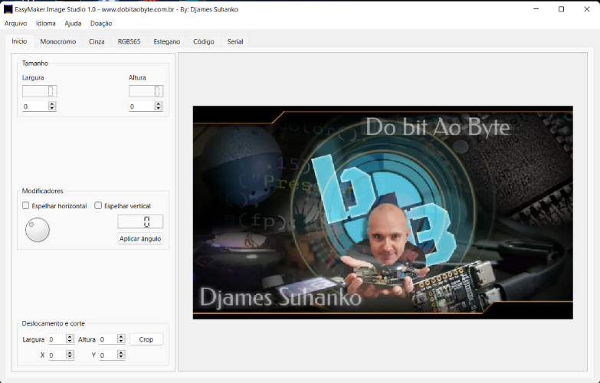
Task: Maximize the EasyMaker window
Action: pos(562,8)
